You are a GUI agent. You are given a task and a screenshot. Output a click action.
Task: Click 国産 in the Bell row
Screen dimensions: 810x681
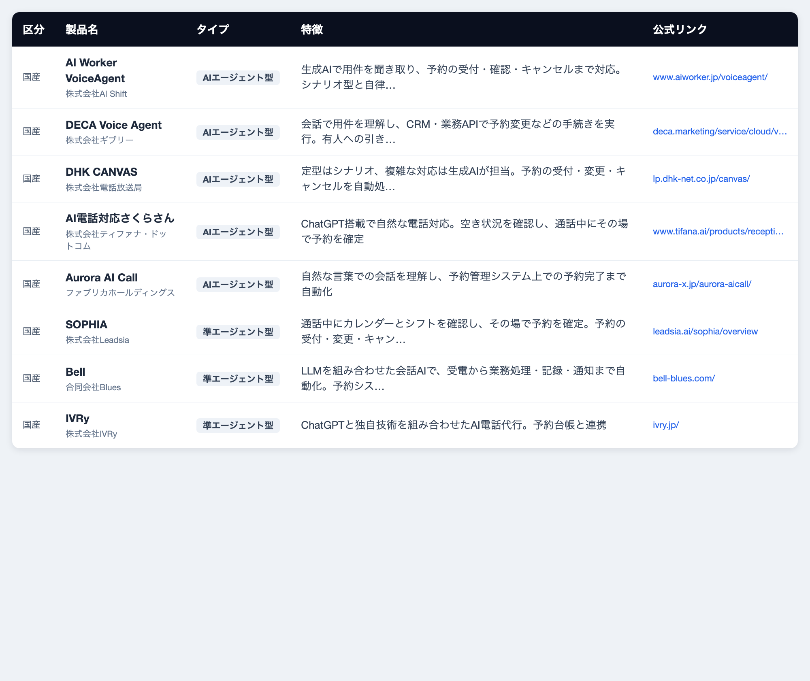(x=32, y=379)
